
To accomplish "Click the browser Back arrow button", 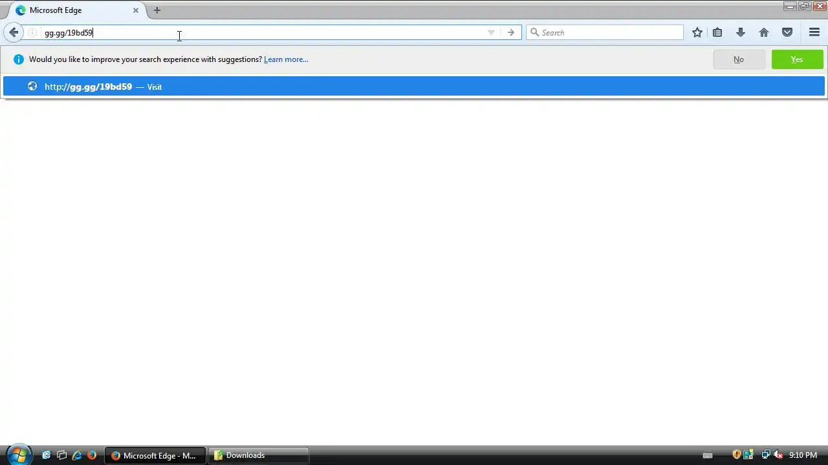I will (14, 32).
